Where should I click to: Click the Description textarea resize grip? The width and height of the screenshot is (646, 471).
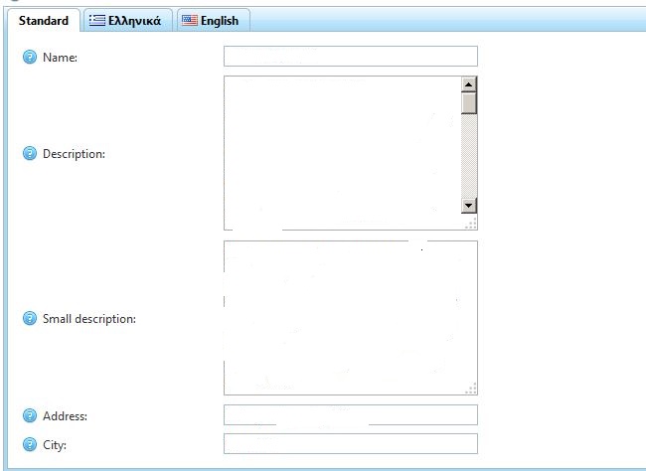pos(471,224)
